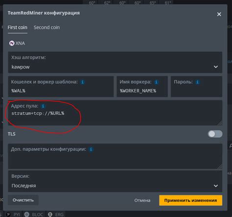Switch to the First coin tab
Screen dimensions: 232x217
point(18,27)
